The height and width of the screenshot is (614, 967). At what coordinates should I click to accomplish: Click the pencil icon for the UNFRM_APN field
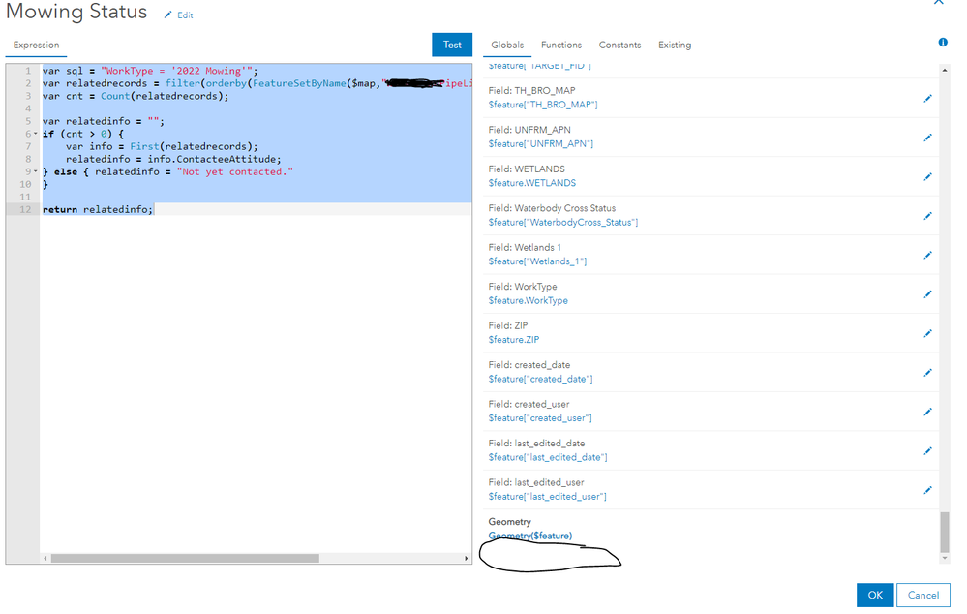point(927,138)
